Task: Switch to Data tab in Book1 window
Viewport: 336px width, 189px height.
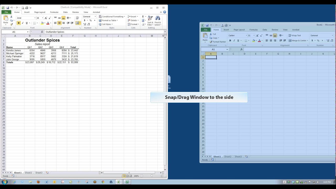Action: pos(265,30)
